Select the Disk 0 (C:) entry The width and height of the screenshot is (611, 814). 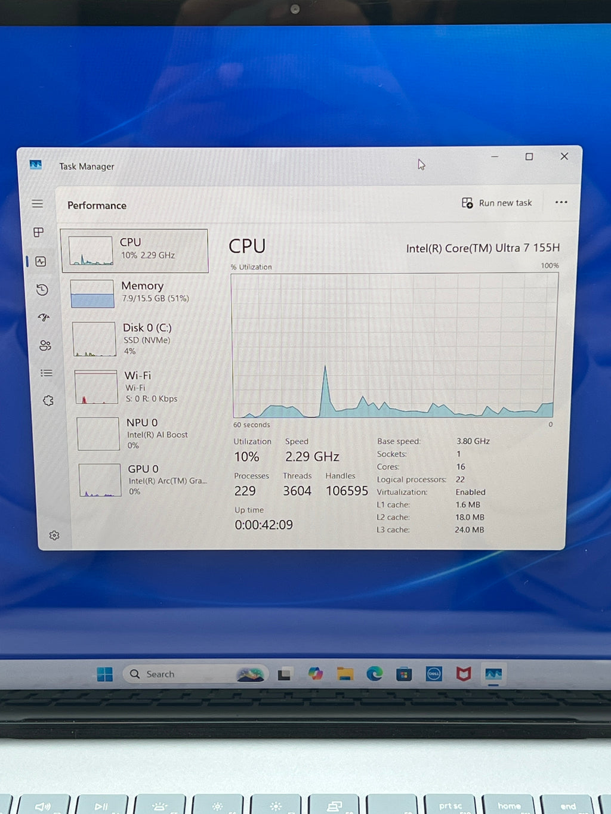tap(139, 339)
